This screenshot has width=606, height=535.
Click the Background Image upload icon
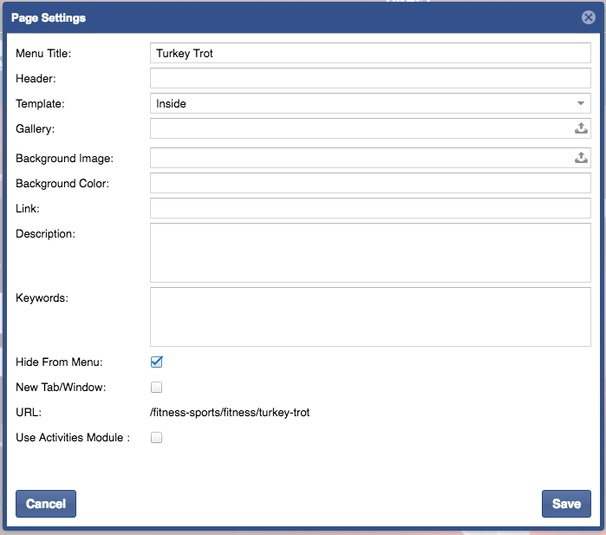coord(581,158)
